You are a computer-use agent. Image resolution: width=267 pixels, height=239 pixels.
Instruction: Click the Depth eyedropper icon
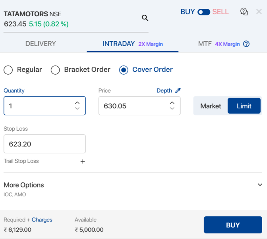178,91
